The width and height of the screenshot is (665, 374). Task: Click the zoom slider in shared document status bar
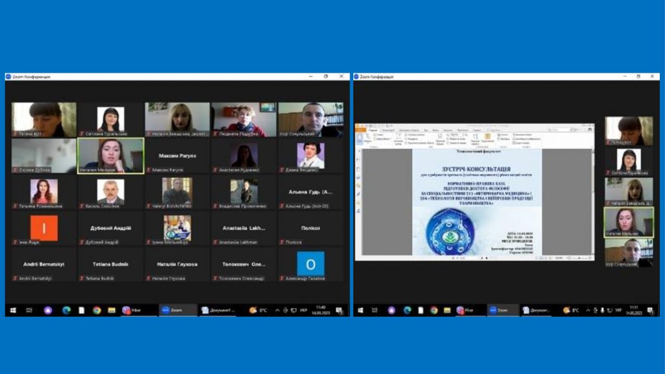tap(578, 258)
